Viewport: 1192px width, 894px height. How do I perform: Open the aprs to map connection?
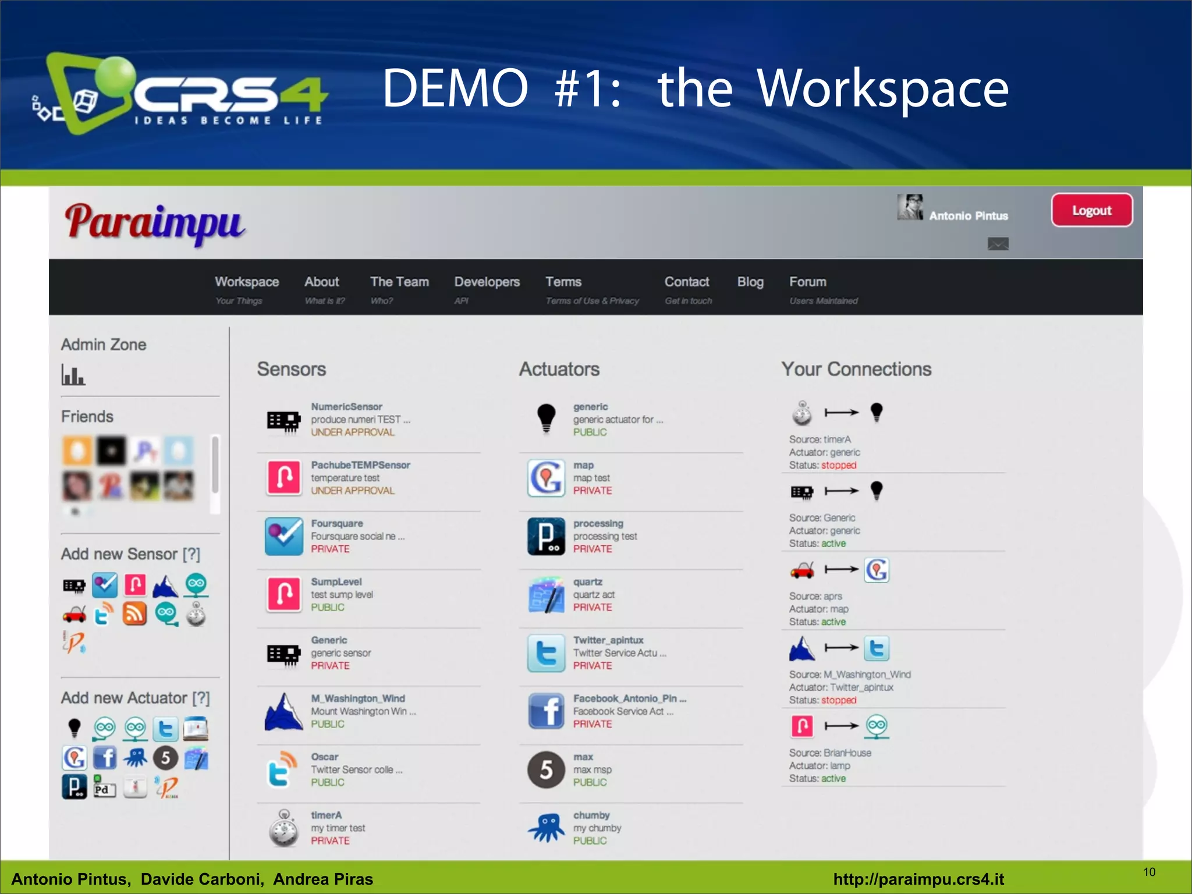point(893,592)
